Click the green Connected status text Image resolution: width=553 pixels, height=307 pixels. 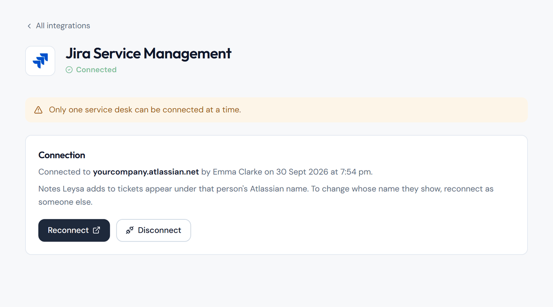(96, 70)
